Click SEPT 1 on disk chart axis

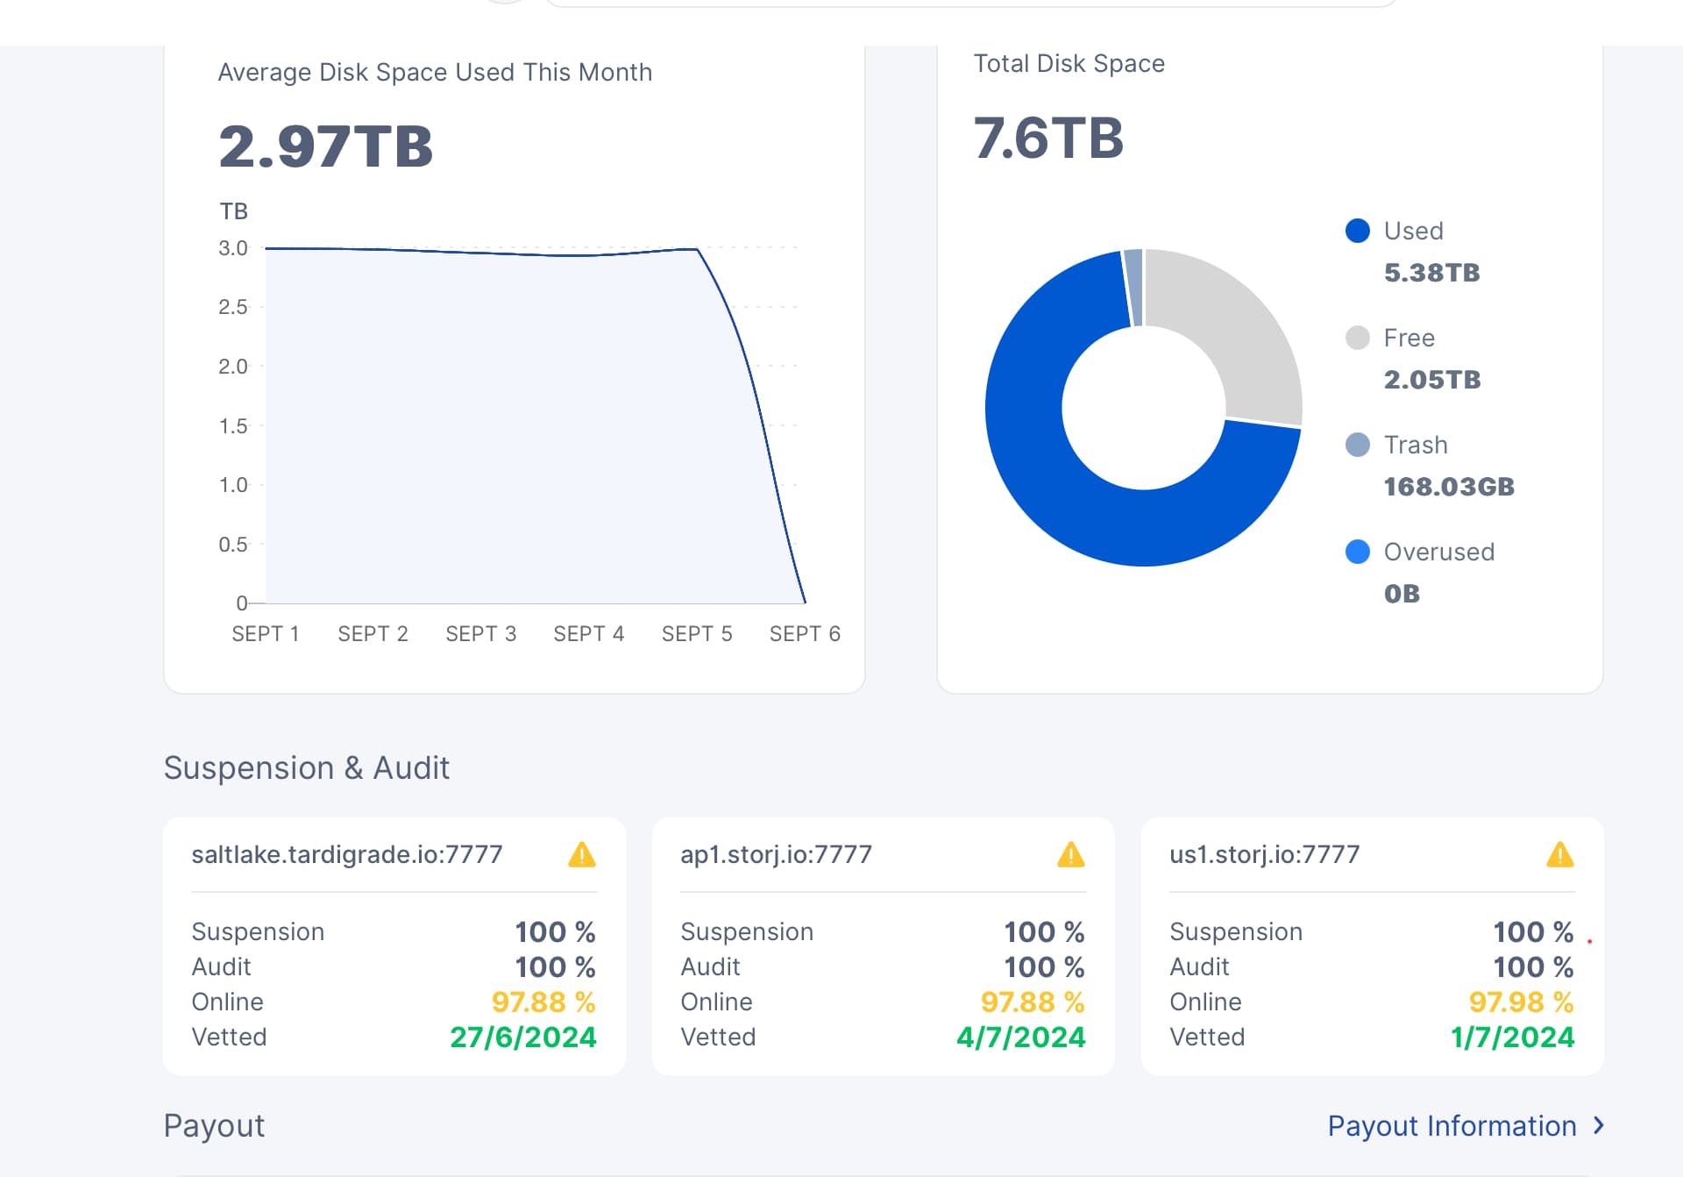point(265,633)
